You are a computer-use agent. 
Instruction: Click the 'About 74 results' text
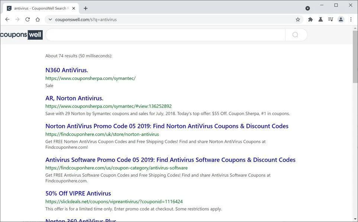point(79,56)
